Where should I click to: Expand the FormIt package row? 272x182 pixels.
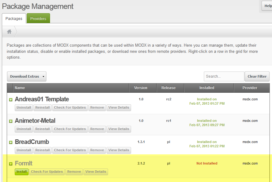tap(11, 164)
